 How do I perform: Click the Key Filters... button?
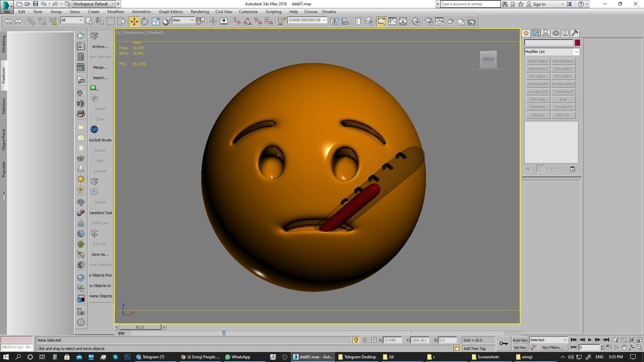[x=552, y=348]
